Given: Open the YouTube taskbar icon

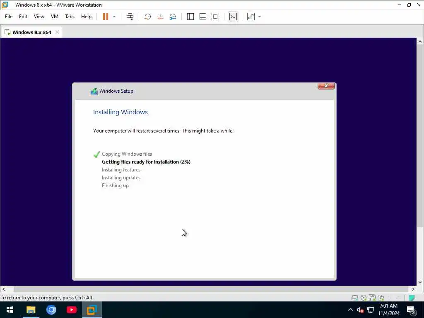Looking at the screenshot, I should [72, 310].
